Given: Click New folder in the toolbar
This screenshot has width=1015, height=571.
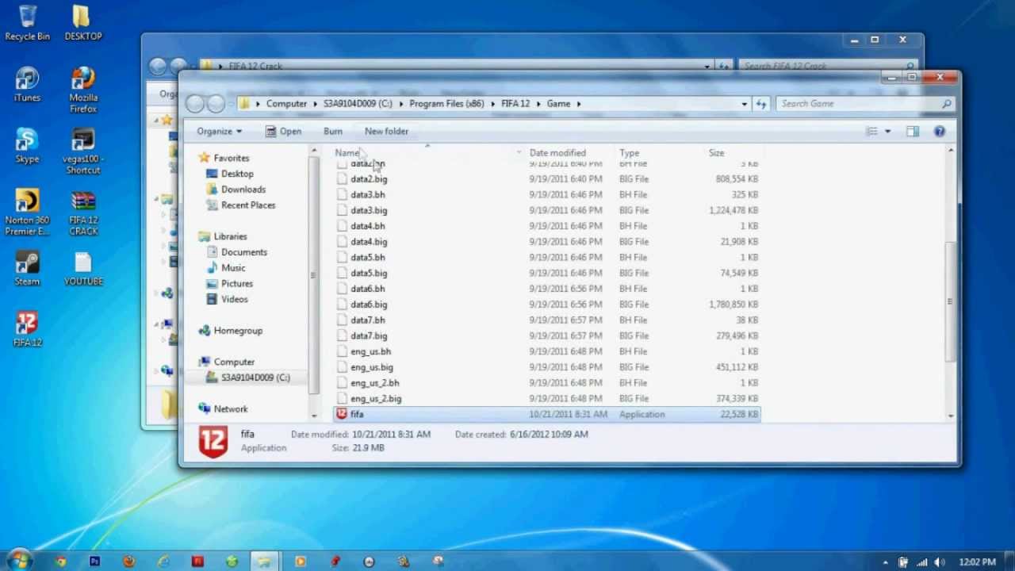Looking at the screenshot, I should (386, 132).
